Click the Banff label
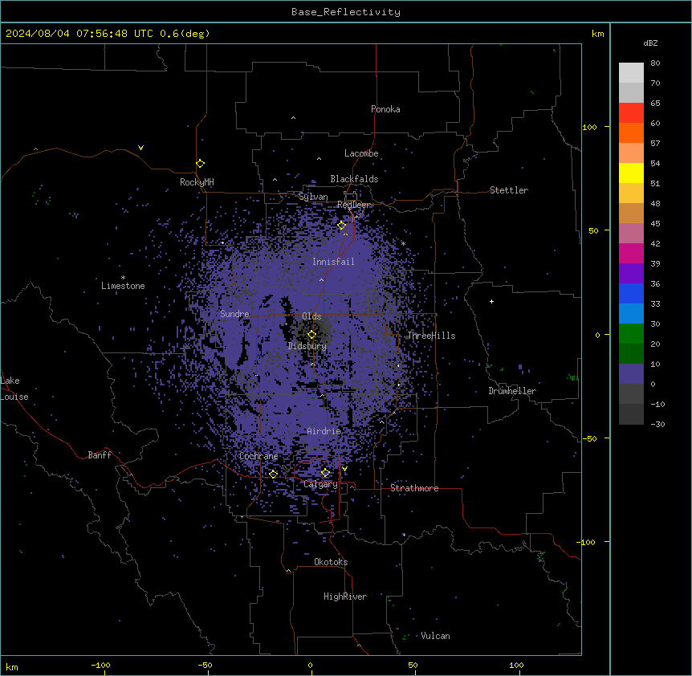 coord(100,455)
